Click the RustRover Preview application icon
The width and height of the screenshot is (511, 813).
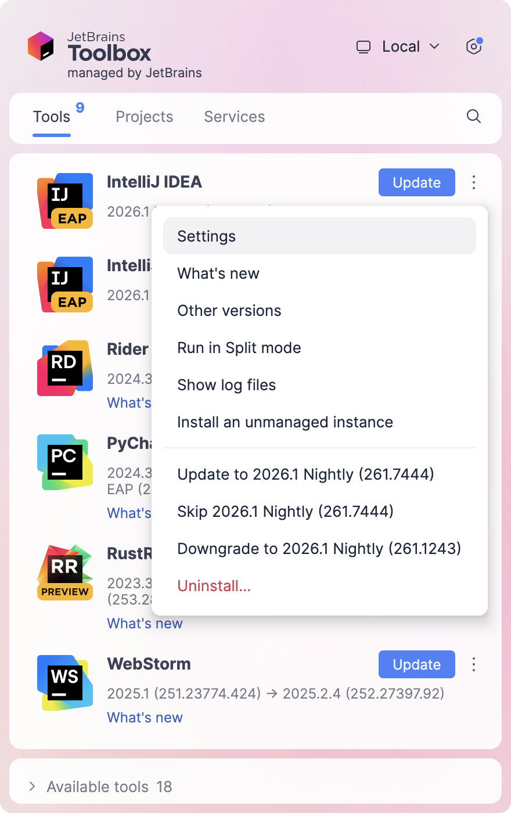point(64,572)
